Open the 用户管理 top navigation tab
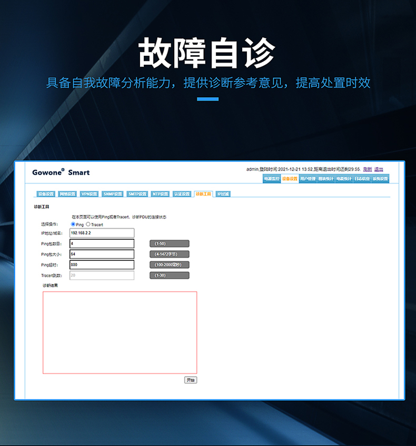This screenshot has width=416, height=446. [x=308, y=179]
